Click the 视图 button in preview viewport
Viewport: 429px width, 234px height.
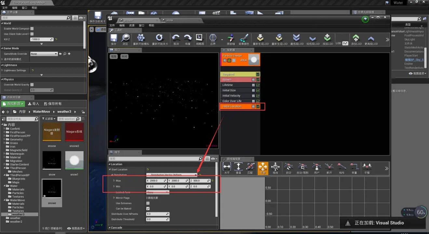click(114, 57)
